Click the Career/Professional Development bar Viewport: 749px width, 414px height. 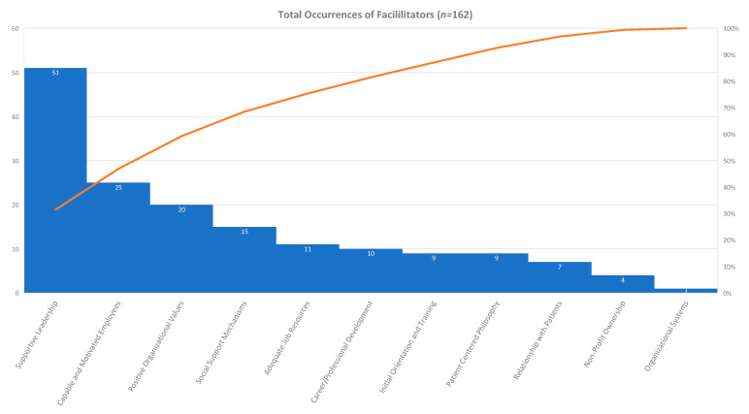[x=371, y=273]
